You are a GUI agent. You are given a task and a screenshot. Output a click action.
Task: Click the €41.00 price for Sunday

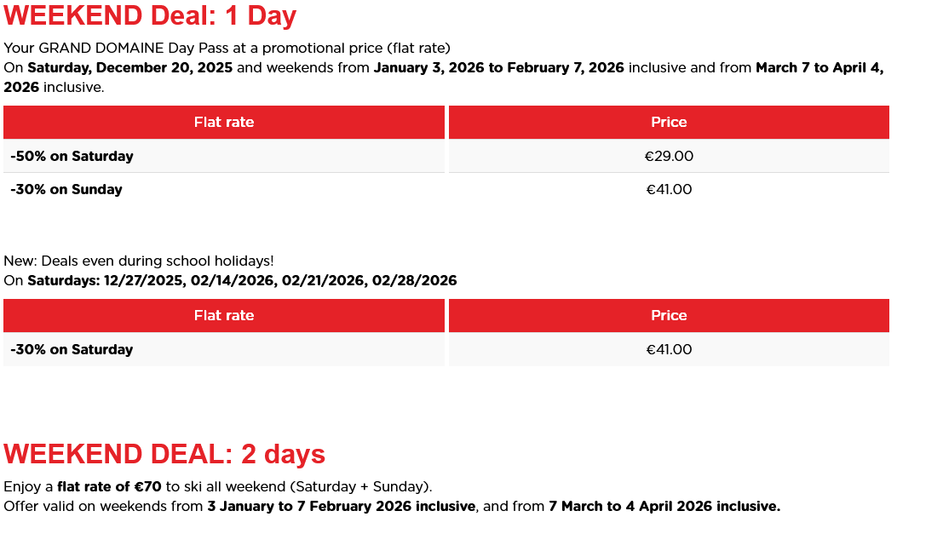669,190
